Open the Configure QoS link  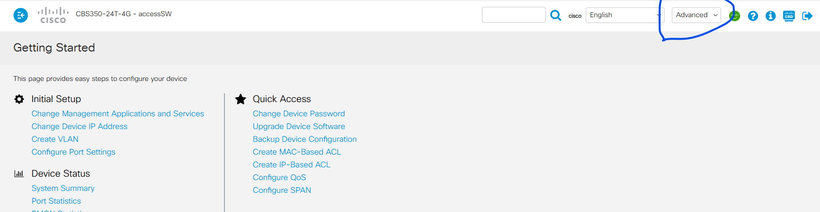pos(279,178)
